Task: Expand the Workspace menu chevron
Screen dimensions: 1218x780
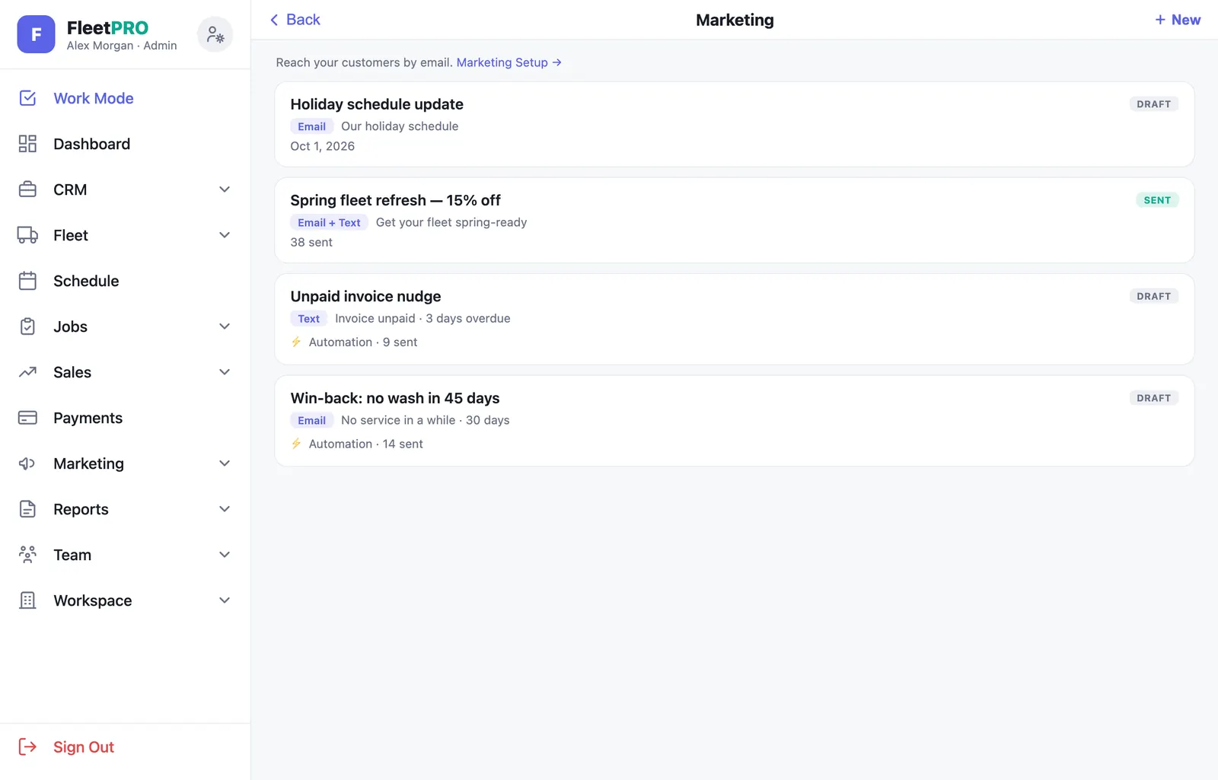Action: pyautogui.click(x=225, y=600)
